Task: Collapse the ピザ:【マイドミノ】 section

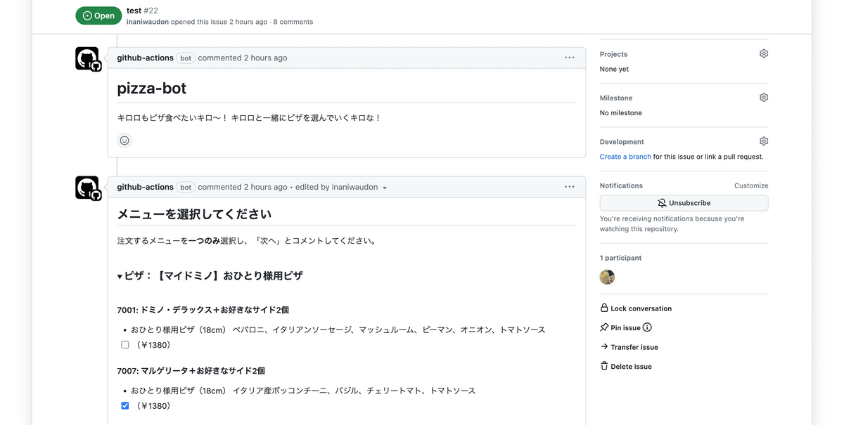Action: click(210, 276)
